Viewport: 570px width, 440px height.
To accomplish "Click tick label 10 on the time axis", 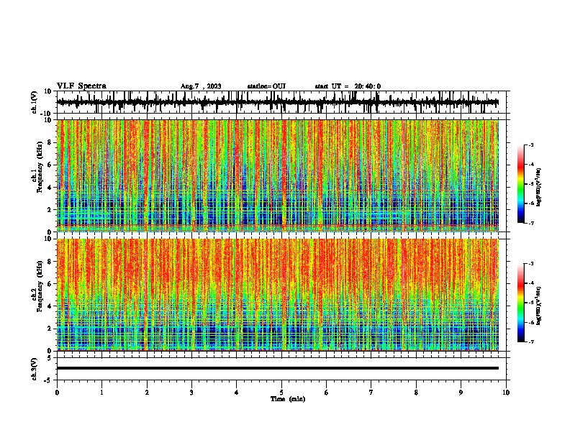I will coord(506,393).
